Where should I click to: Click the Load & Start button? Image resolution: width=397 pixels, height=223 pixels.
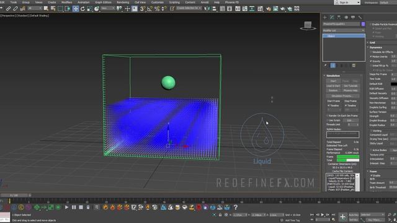[333, 86]
